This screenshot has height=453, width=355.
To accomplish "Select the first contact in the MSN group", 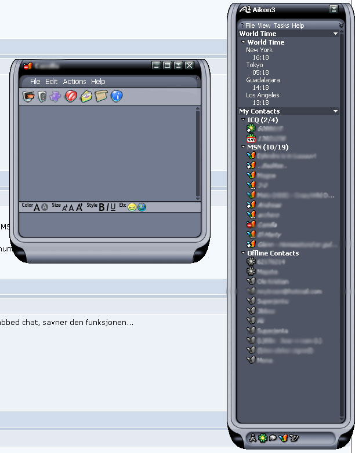I will coord(281,155).
